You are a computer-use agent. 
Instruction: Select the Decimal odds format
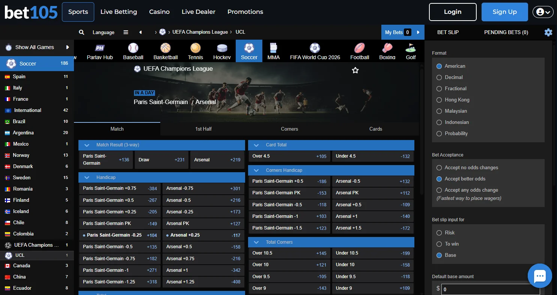click(x=439, y=77)
